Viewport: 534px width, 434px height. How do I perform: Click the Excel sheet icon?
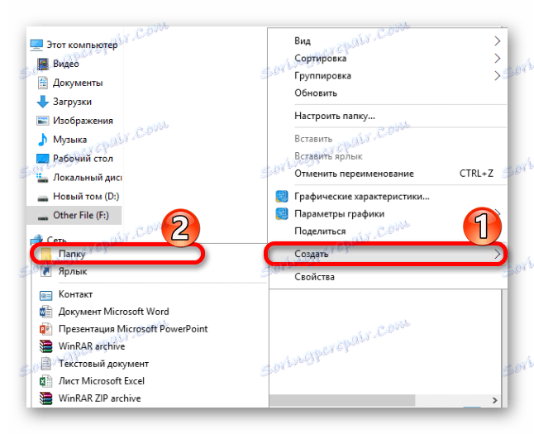pyautogui.click(x=45, y=381)
